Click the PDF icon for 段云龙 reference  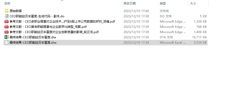pos(7,32)
